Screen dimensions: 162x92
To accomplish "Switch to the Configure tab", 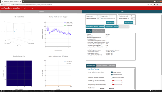I will click(x=41, y=11).
